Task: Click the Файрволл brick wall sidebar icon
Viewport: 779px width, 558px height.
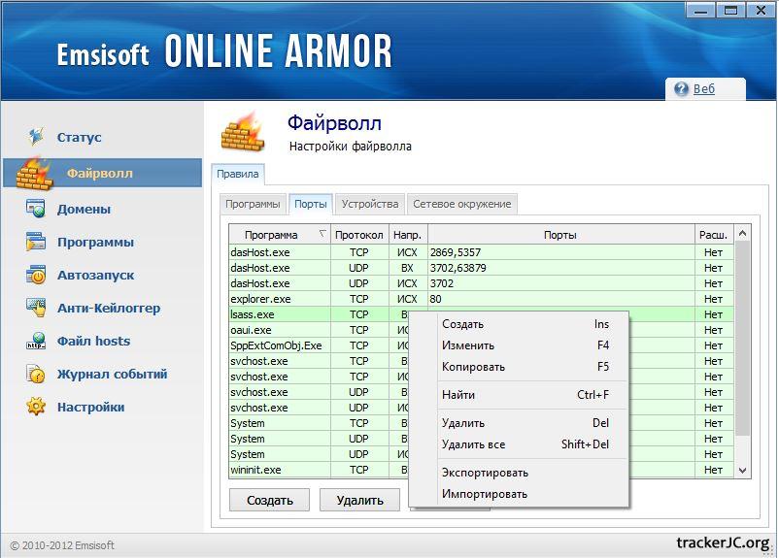Action: click(x=36, y=173)
